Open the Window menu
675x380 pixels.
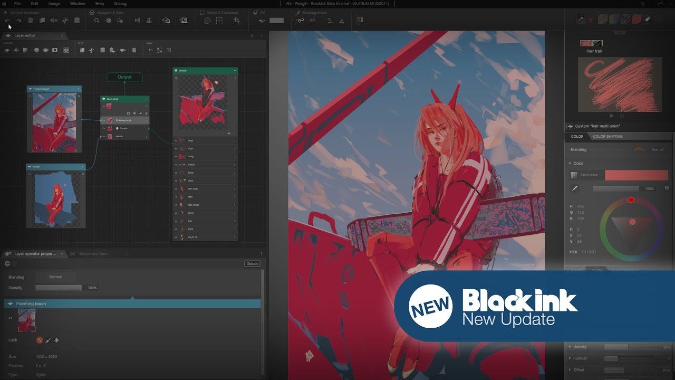coord(77,4)
